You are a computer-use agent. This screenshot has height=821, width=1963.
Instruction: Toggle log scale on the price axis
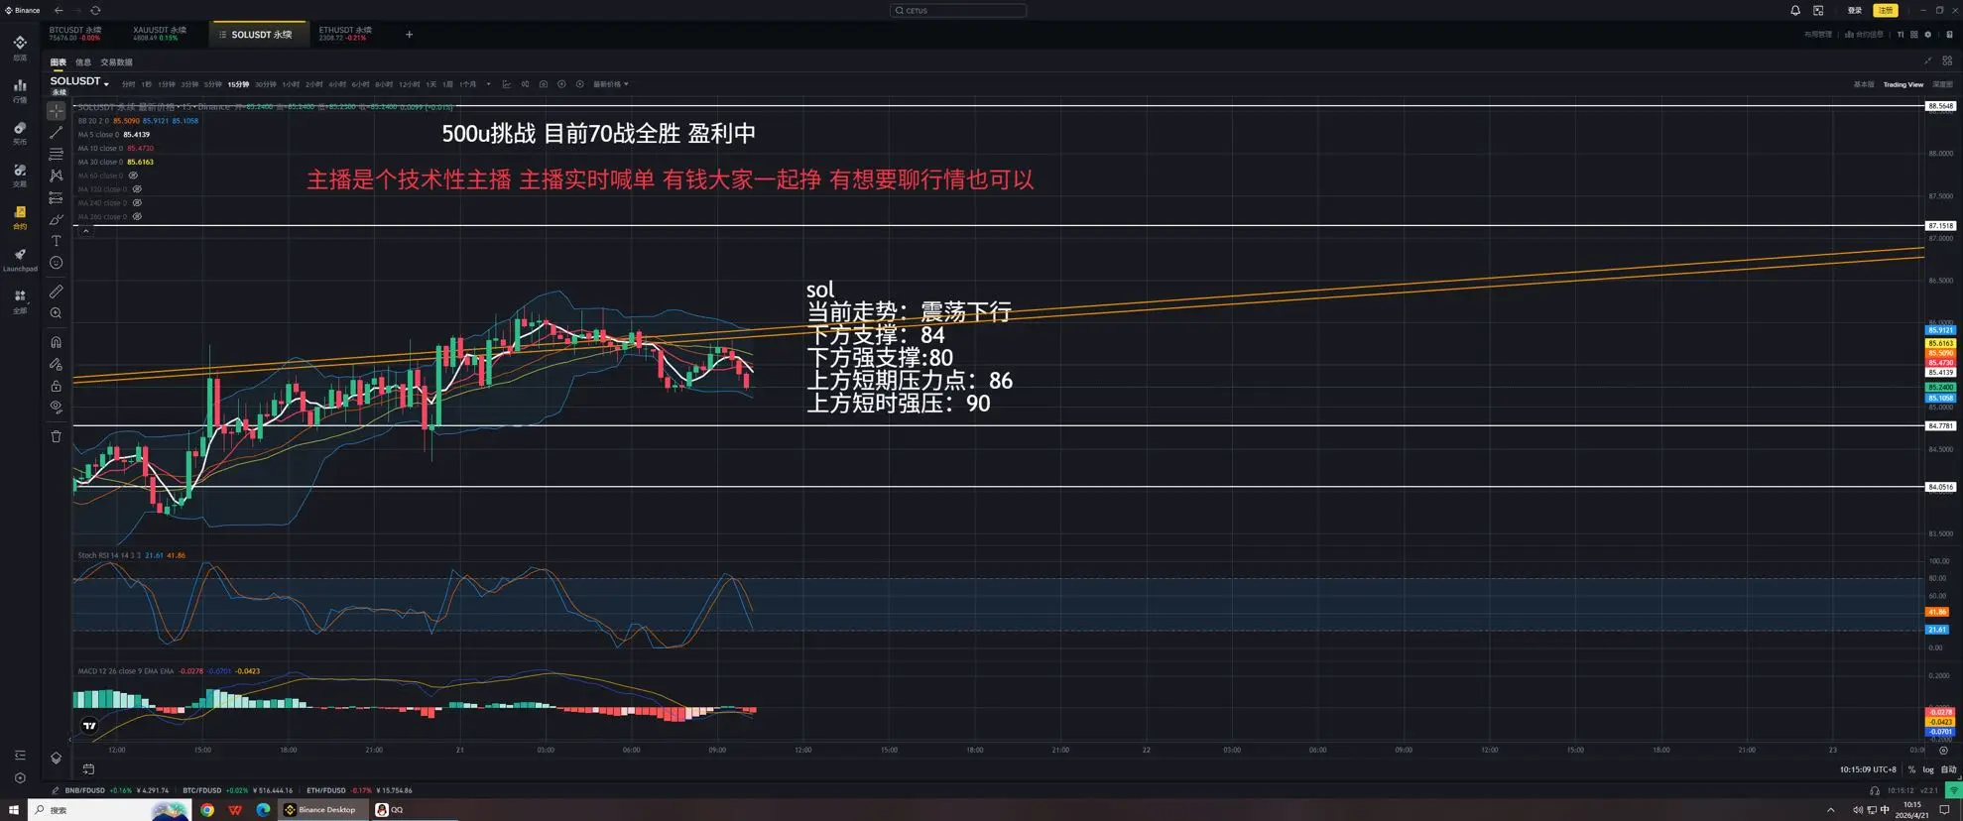click(1928, 769)
